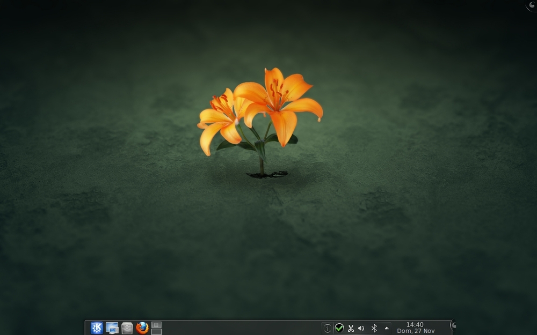
Task: Click the green checkmark update status icon
Action: point(339,328)
